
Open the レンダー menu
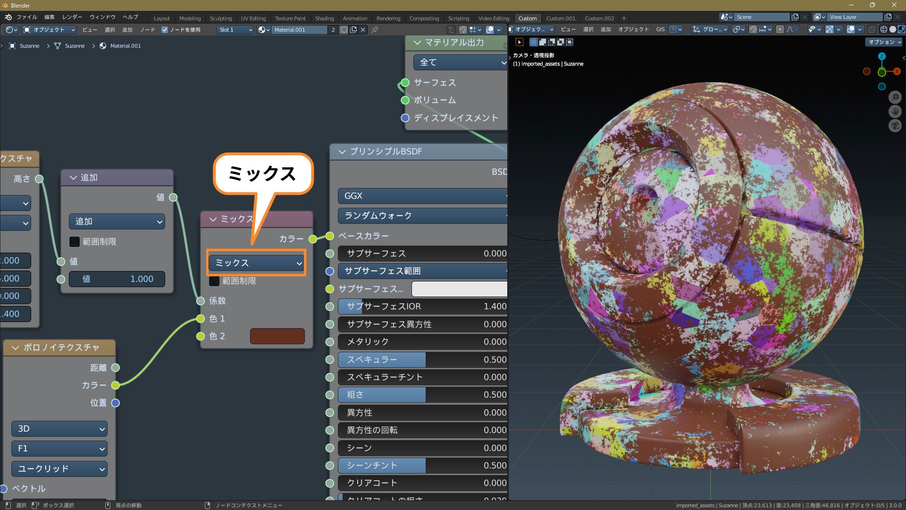click(72, 17)
